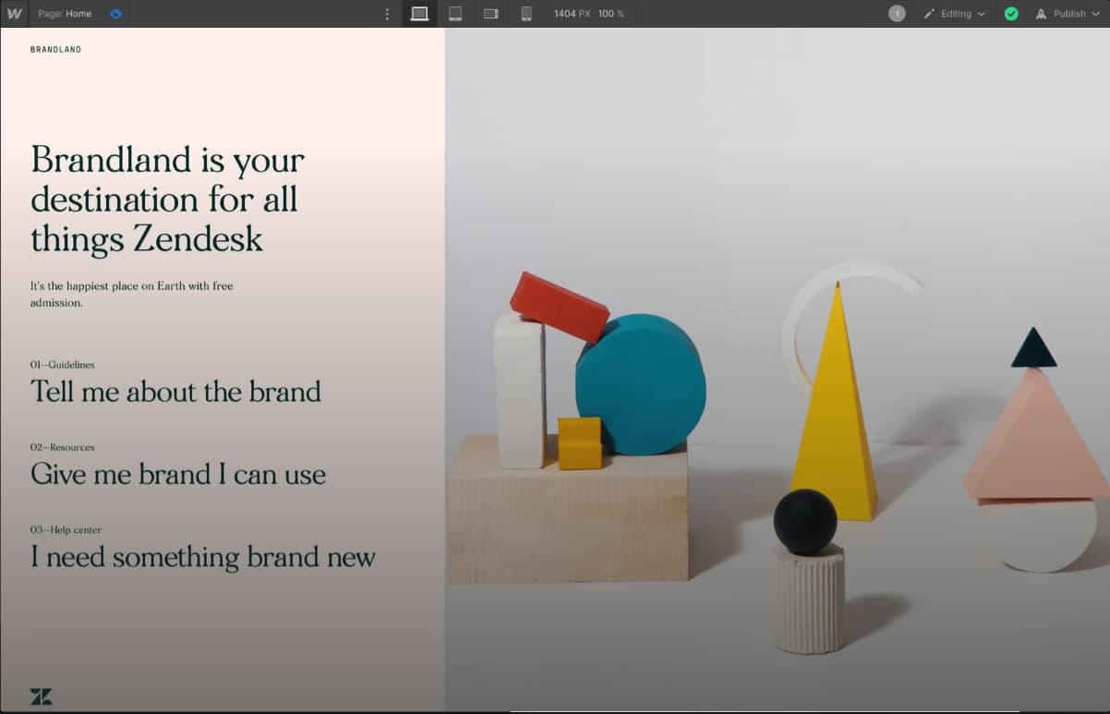Select the mobile portrait breakpoint icon
This screenshot has width=1110, height=714.
pyautogui.click(x=526, y=14)
